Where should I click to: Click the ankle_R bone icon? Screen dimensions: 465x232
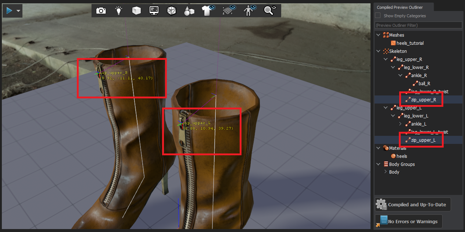click(408, 76)
